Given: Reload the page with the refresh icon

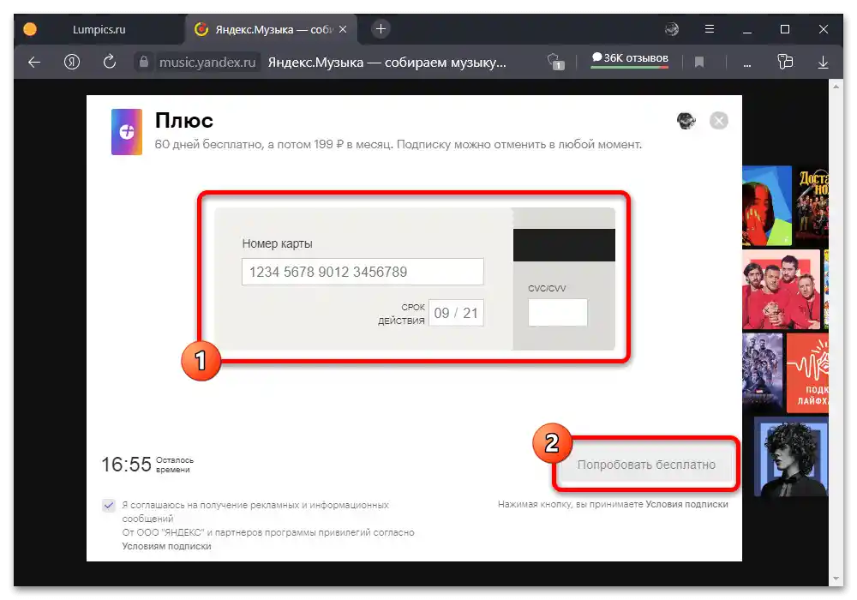Looking at the screenshot, I should tap(110, 62).
